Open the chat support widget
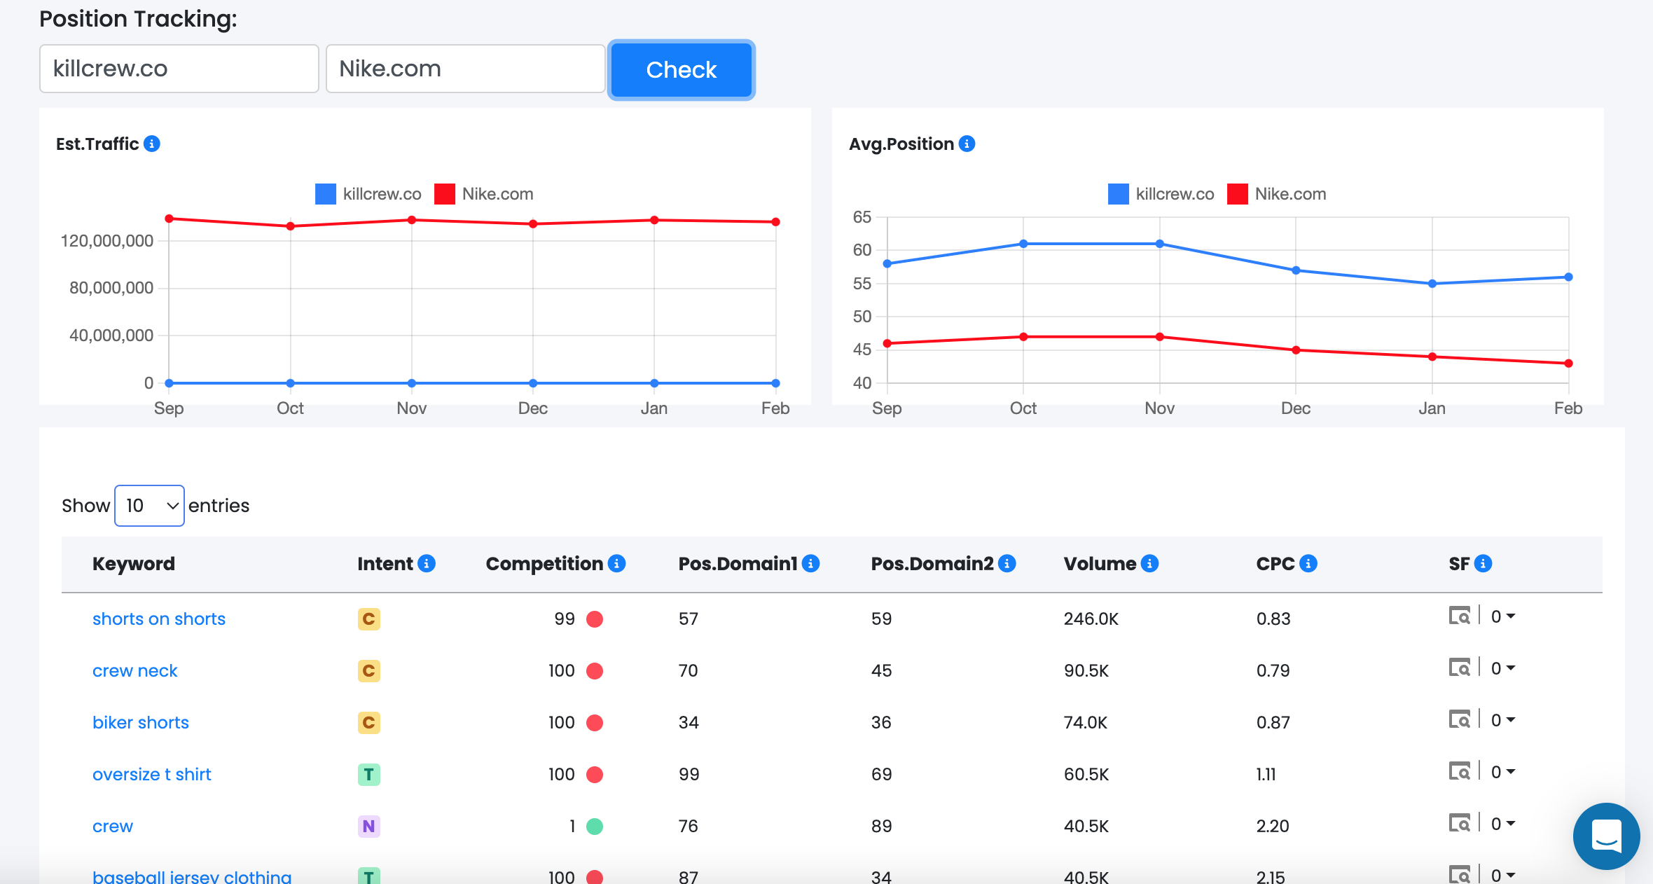Image resolution: width=1653 pixels, height=884 pixels. pos(1605,836)
